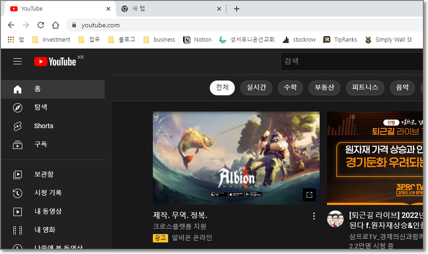Select the 피트니스 filter chip
This screenshot has width=428, height=254.
[x=365, y=88]
